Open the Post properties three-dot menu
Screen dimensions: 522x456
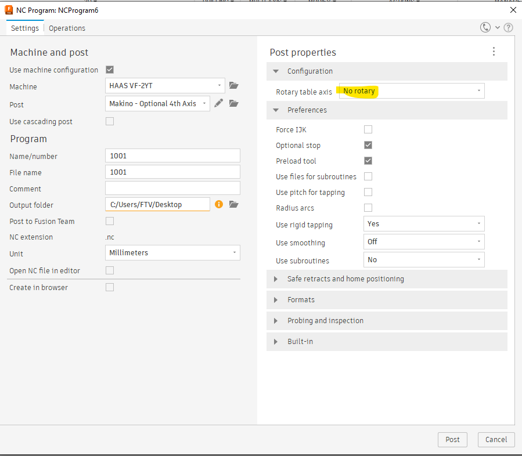pyautogui.click(x=494, y=52)
